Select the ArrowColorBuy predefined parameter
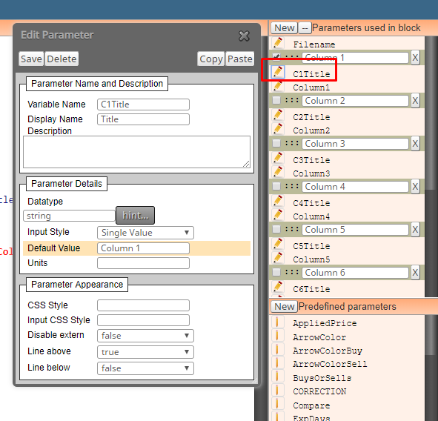Image resolution: width=438 pixels, height=421 pixels. (x=328, y=351)
